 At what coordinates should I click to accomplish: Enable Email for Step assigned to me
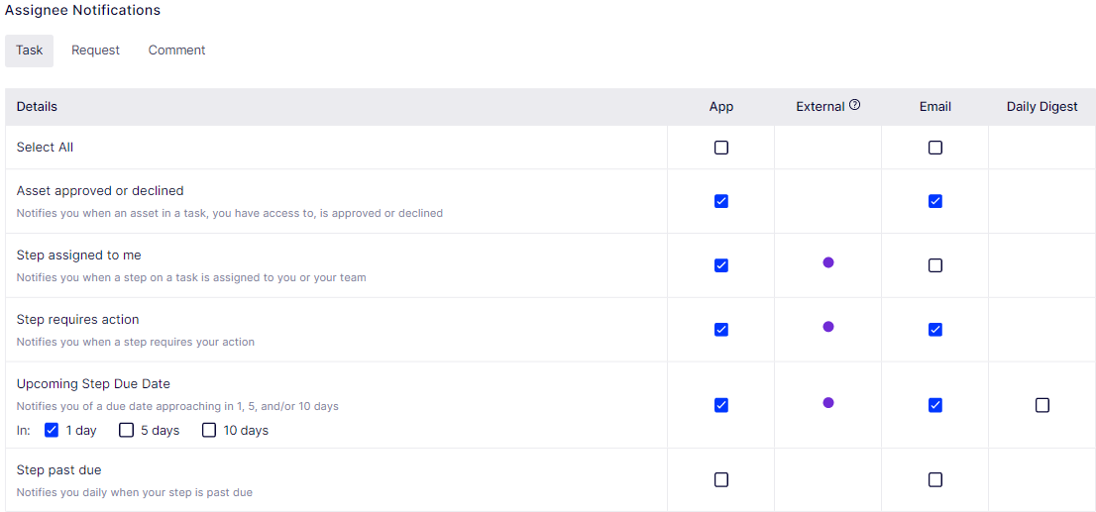[935, 265]
